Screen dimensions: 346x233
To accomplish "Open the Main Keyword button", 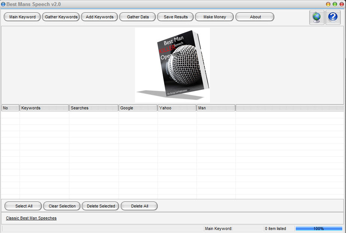I will tap(22, 17).
